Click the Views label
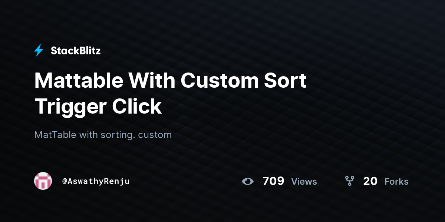The width and height of the screenshot is (445, 222). coord(304,181)
